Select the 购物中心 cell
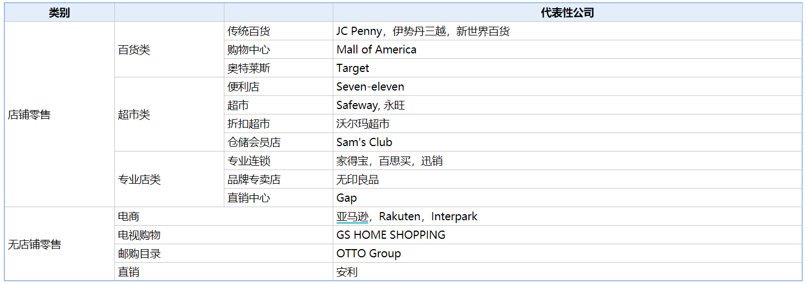 [x=278, y=50]
